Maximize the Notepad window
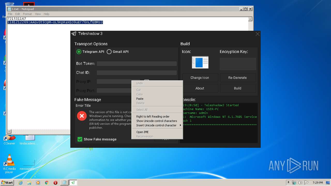The image size is (331, 186). (246, 9)
